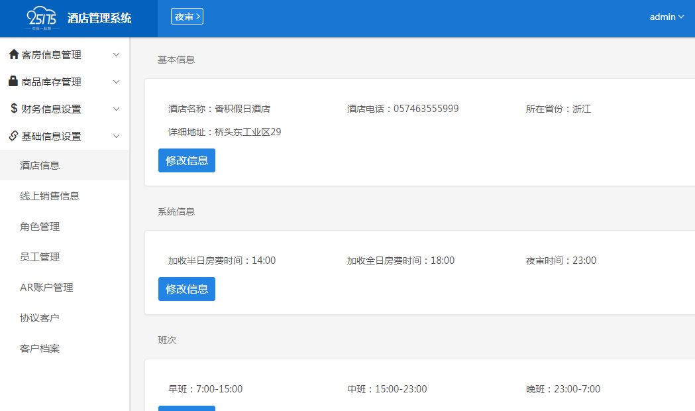
Task: Click 修改信息 under 基本信息
Action: point(187,160)
